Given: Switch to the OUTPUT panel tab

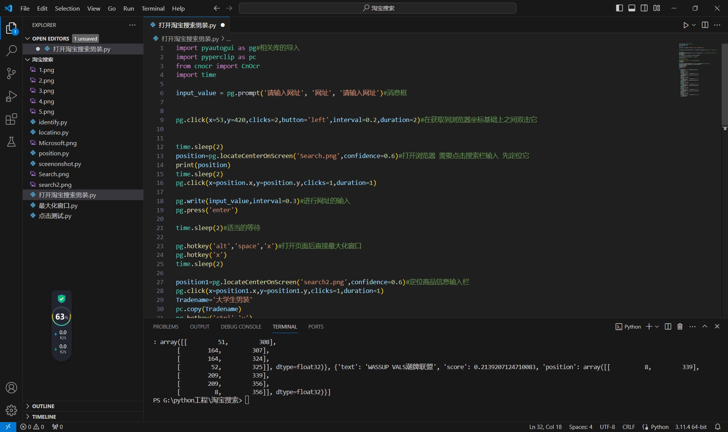Looking at the screenshot, I should tap(199, 327).
